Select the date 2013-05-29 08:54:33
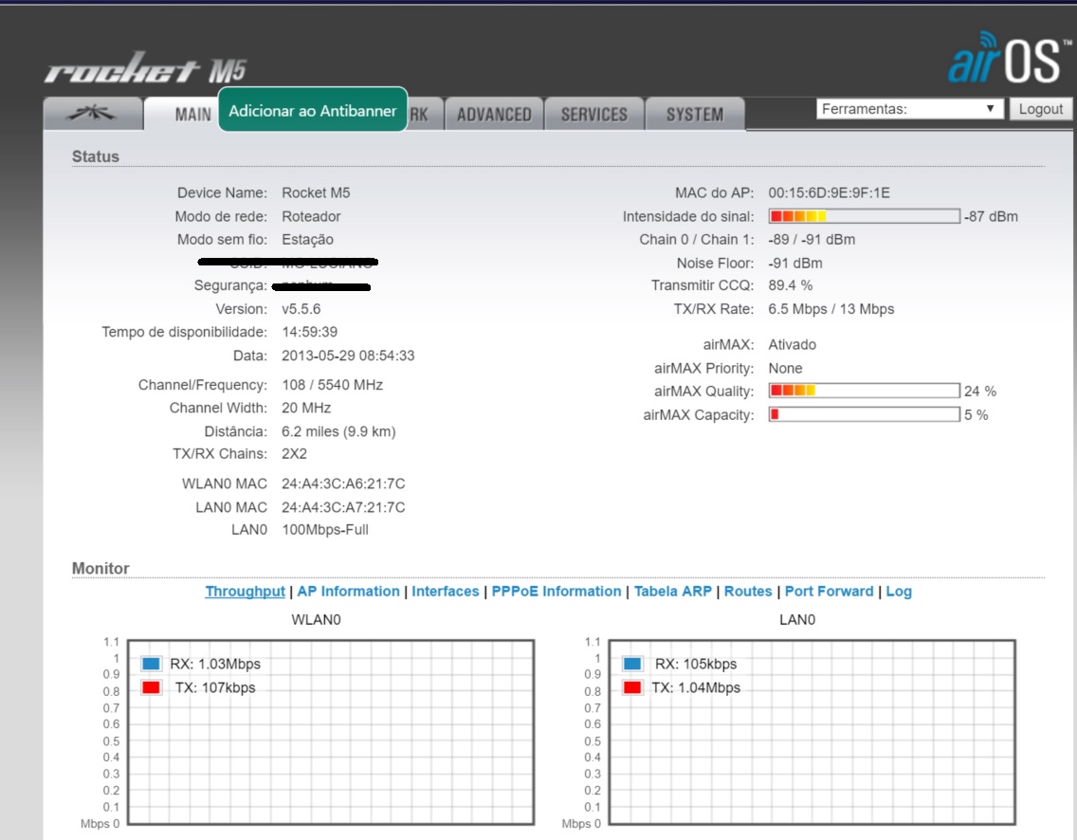This screenshot has width=1077, height=840. 348,356
